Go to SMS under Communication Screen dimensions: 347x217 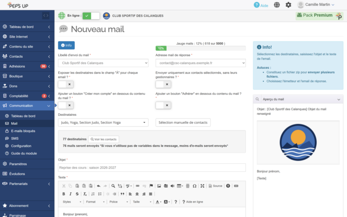[14, 138]
